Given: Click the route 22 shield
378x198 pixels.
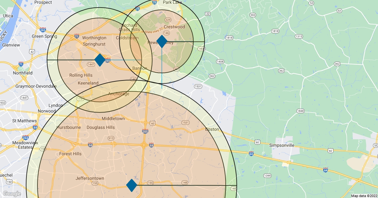Looking at the screenshot, I should [208, 14].
